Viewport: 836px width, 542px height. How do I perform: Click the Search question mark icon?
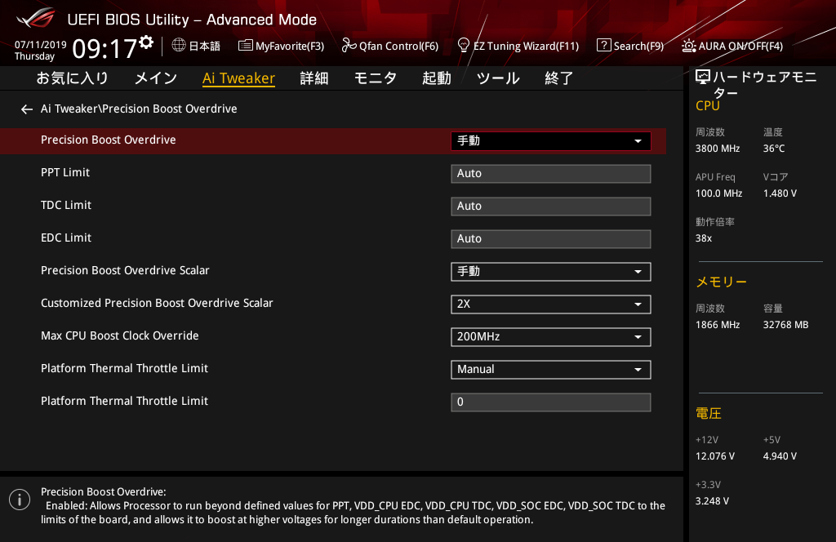coord(603,45)
